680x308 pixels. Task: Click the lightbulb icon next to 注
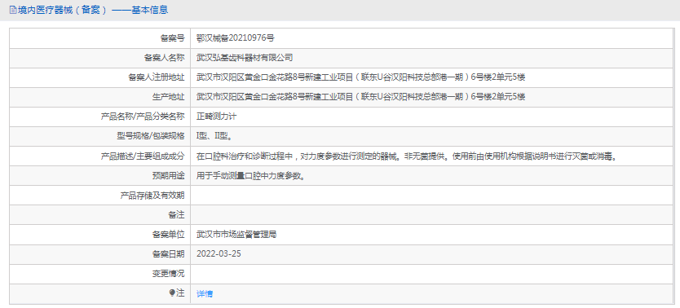click(x=172, y=293)
